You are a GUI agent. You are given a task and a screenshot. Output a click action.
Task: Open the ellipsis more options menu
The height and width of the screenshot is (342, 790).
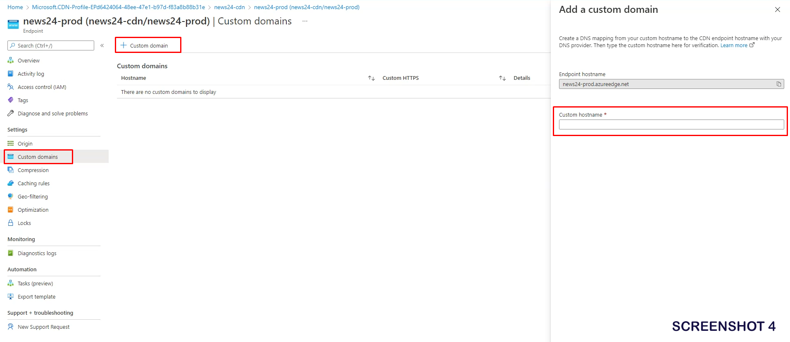click(305, 21)
